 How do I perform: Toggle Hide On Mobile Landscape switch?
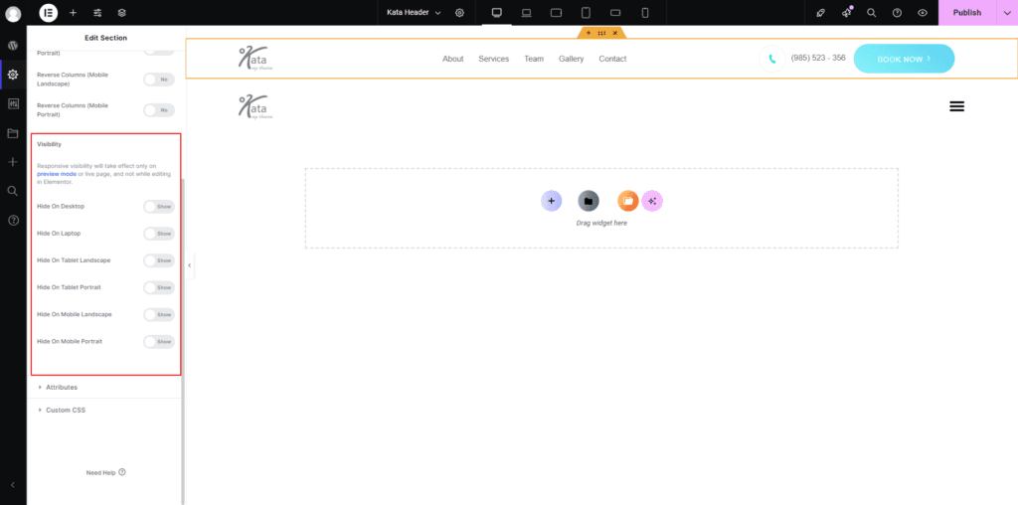click(159, 314)
